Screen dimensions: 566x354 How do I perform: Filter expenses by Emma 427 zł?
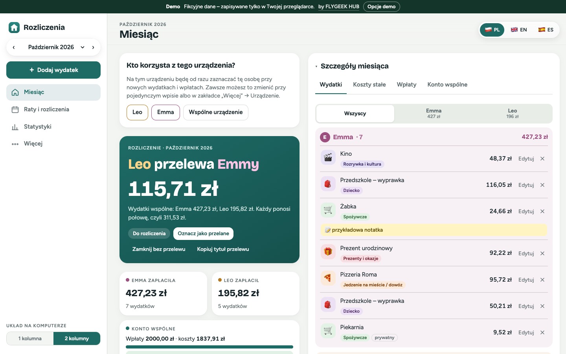[x=434, y=114]
